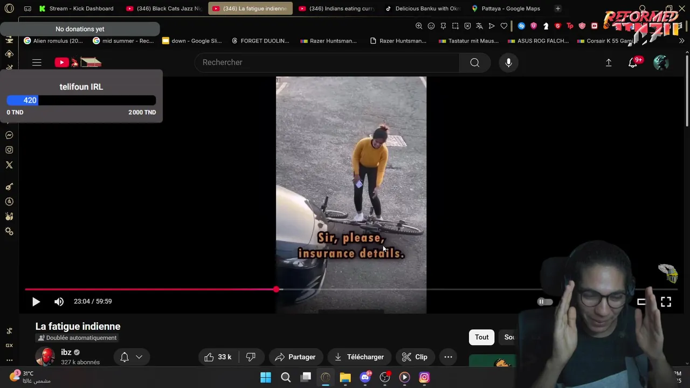Open the account avatar menu
This screenshot has height=388, width=690.
pos(661,63)
